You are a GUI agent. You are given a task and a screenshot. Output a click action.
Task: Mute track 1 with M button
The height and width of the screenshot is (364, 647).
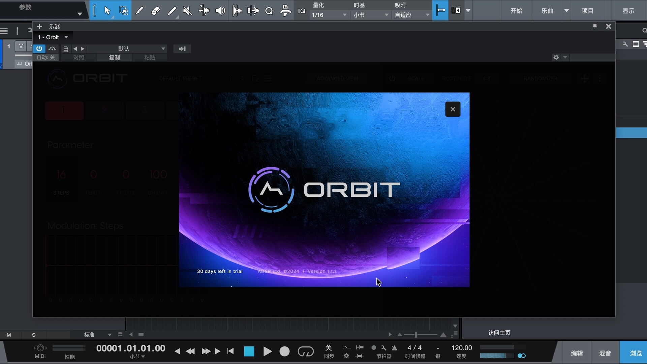(x=21, y=46)
